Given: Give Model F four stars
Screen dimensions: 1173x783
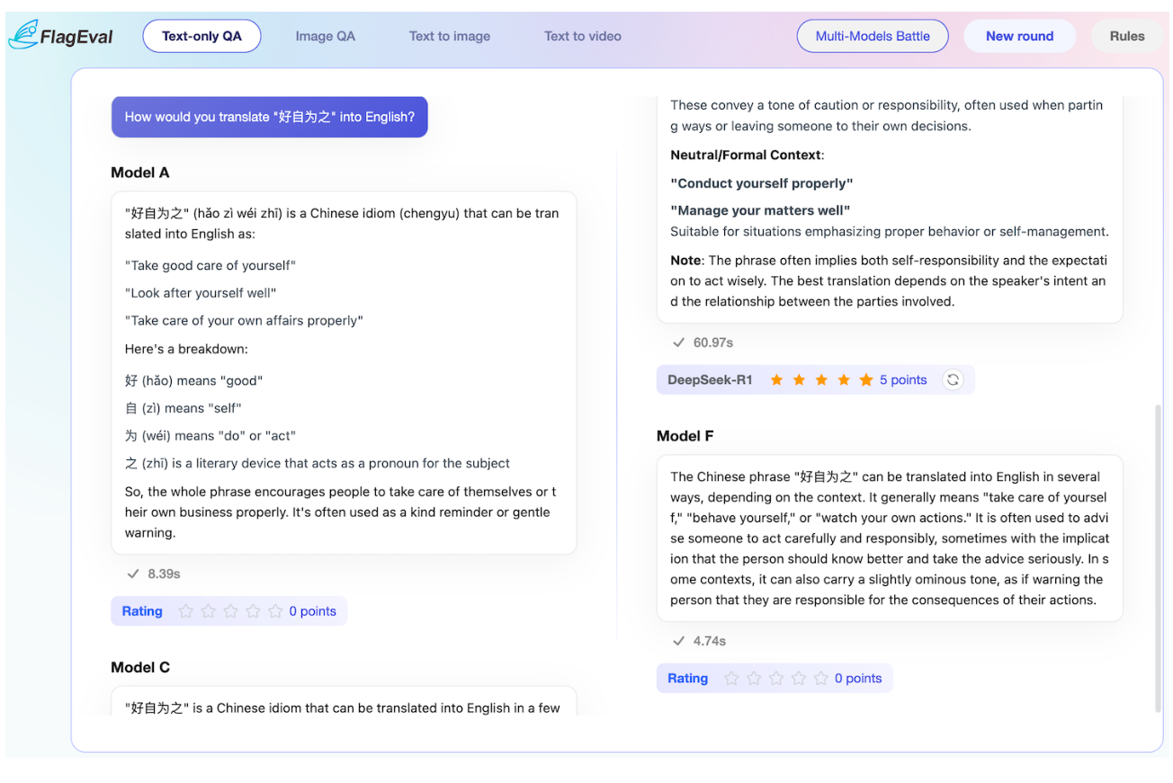Looking at the screenshot, I should pyautogui.click(x=799, y=679).
